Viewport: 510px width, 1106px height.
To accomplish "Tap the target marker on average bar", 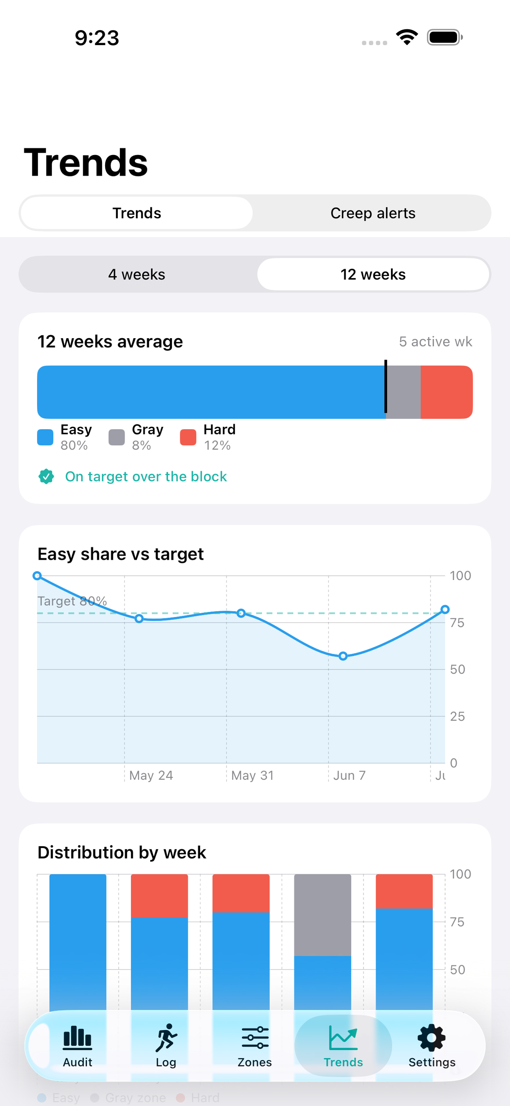I will (x=385, y=386).
